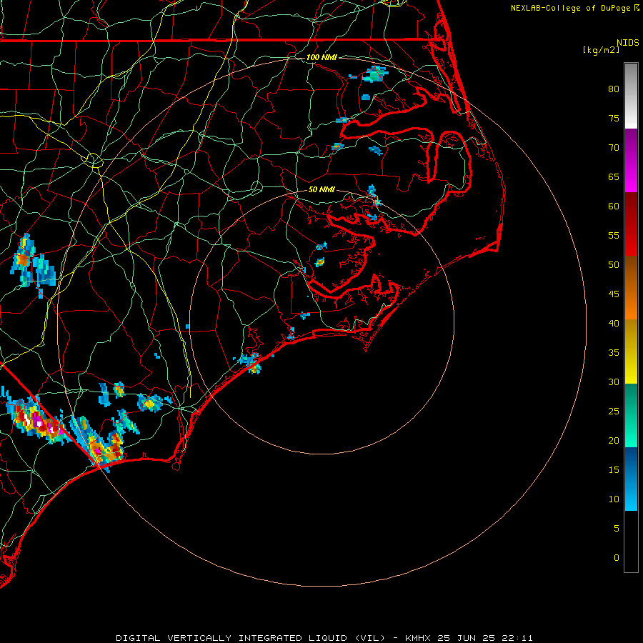Viewport: 643px width, 643px height.
Task: Click the scale value 30
Action: 614,382
